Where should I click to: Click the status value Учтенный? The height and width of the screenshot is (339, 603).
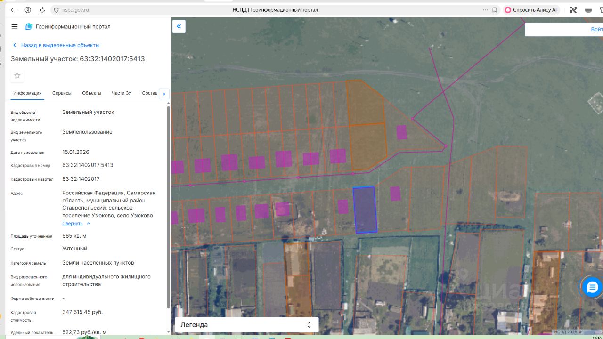pyautogui.click(x=75, y=249)
